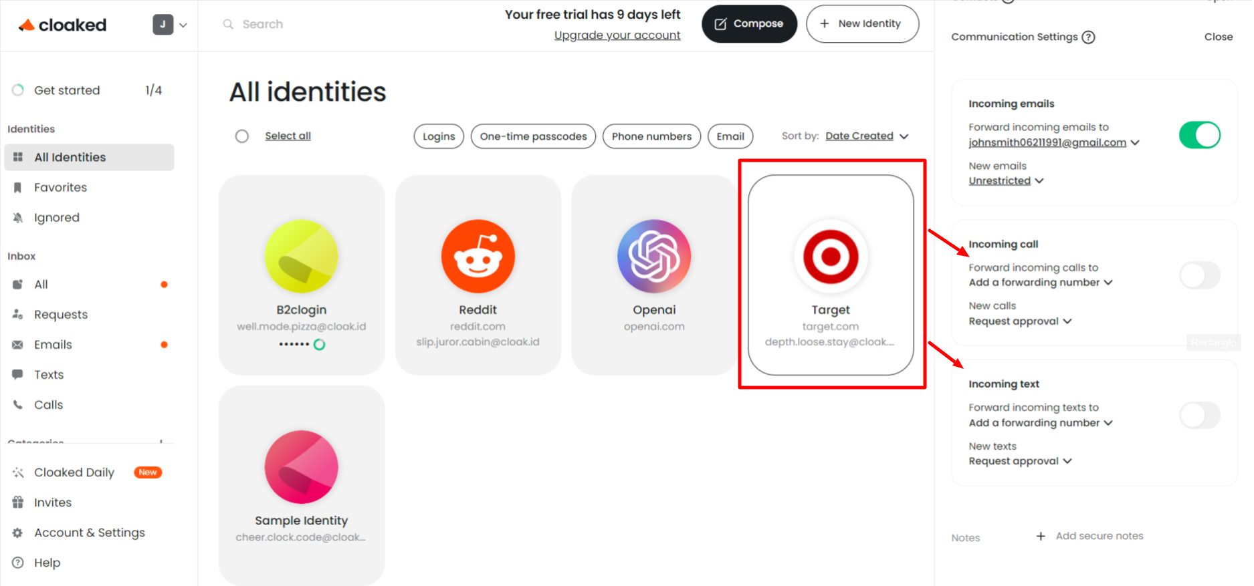Open the B2clogin identity card
The height and width of the screenshot is (586, 1254).
pyautogui.click(x=302, y=275)
